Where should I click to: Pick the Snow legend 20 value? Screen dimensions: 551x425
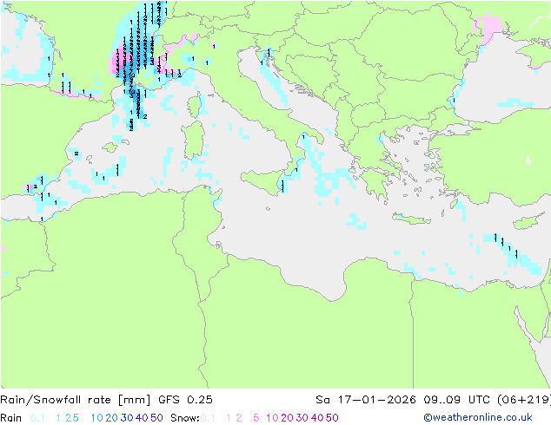click(287, 418)
